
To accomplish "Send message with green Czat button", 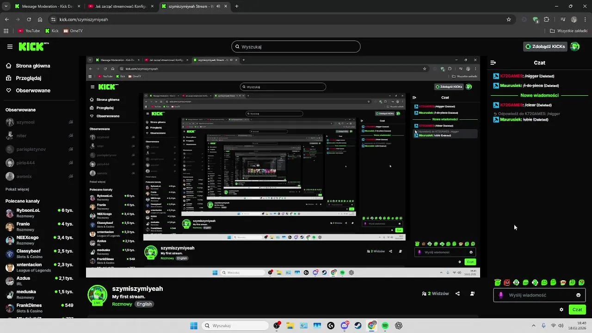I will pyautogui.click(x=577, y=310).
